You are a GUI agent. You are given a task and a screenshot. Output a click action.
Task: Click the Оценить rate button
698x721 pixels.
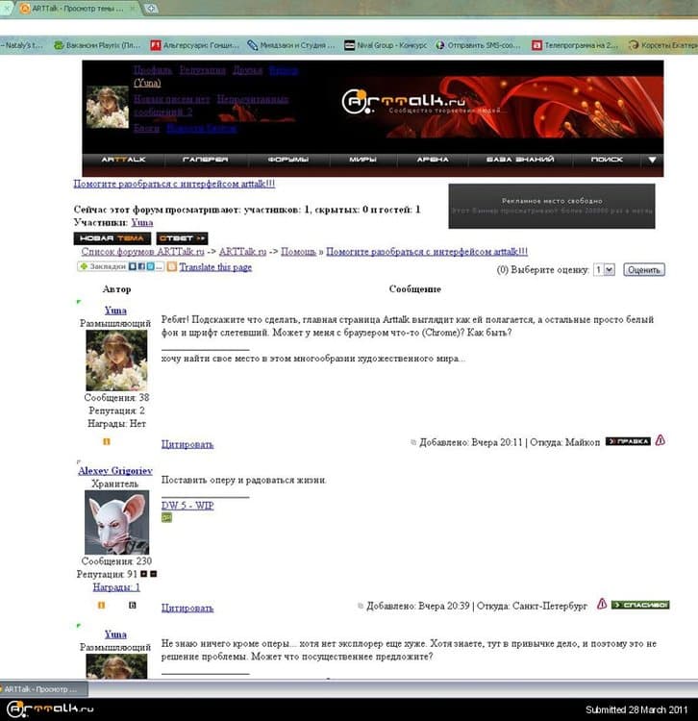(644, 270)
